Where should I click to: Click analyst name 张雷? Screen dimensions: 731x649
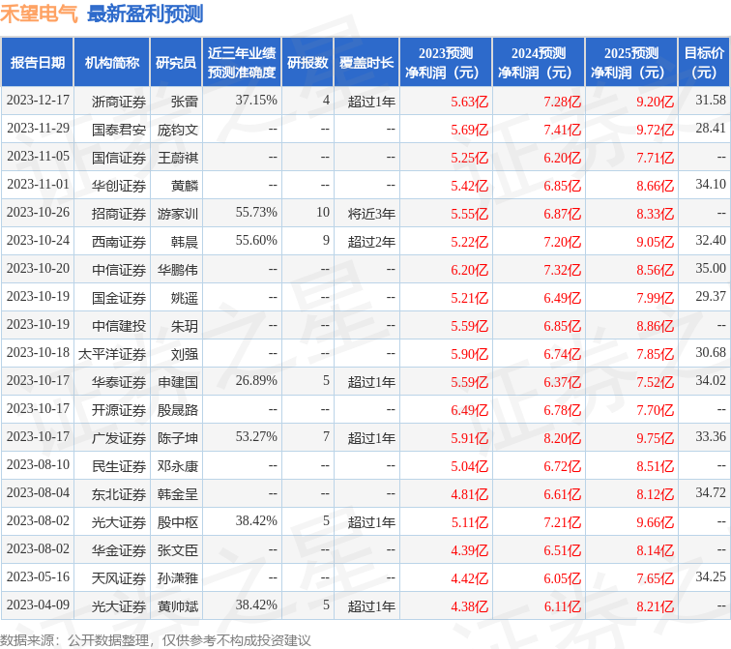point(185,102)
